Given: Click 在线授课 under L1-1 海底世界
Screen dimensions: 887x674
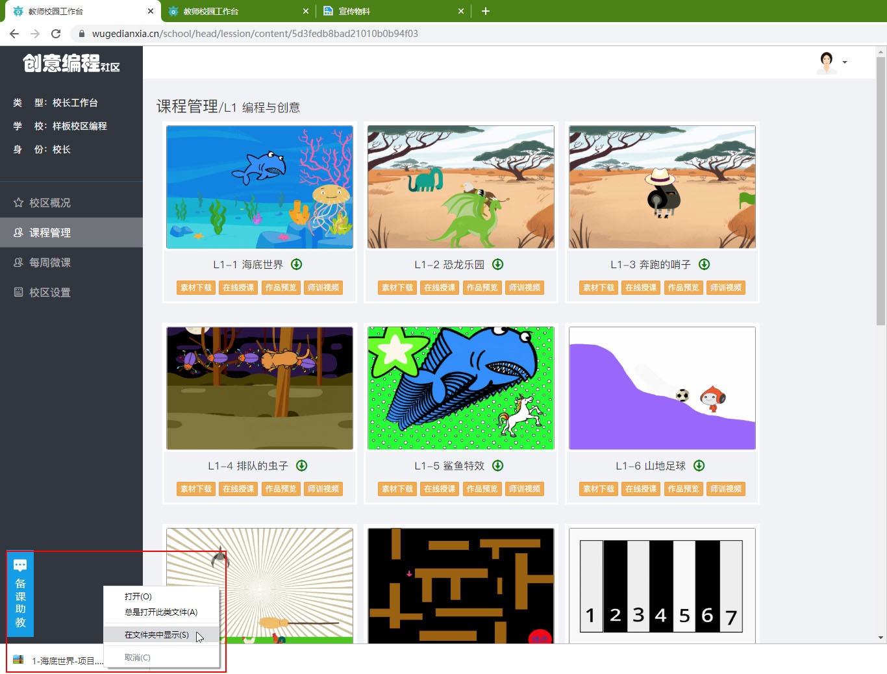Looking at the screenshot, I should [x=238, y=288].
